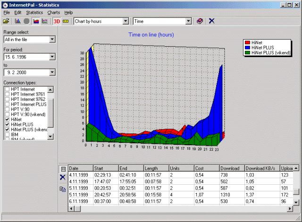Expand the For period start date dropdown
The width and height of the screenshot is (302, 222).
coord(52,57)
